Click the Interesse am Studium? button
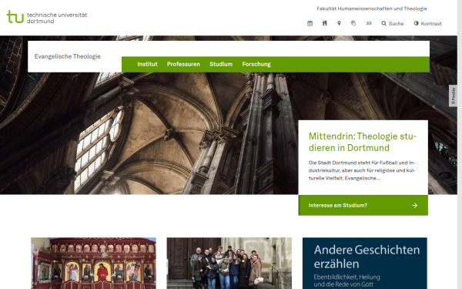This screenshot has height=289, width=462. pyautogui.click(x=363, y=205)
